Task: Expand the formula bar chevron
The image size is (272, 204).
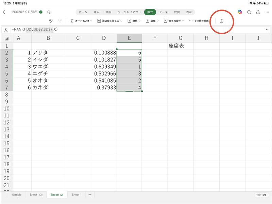Action: [x=267, y=30]
